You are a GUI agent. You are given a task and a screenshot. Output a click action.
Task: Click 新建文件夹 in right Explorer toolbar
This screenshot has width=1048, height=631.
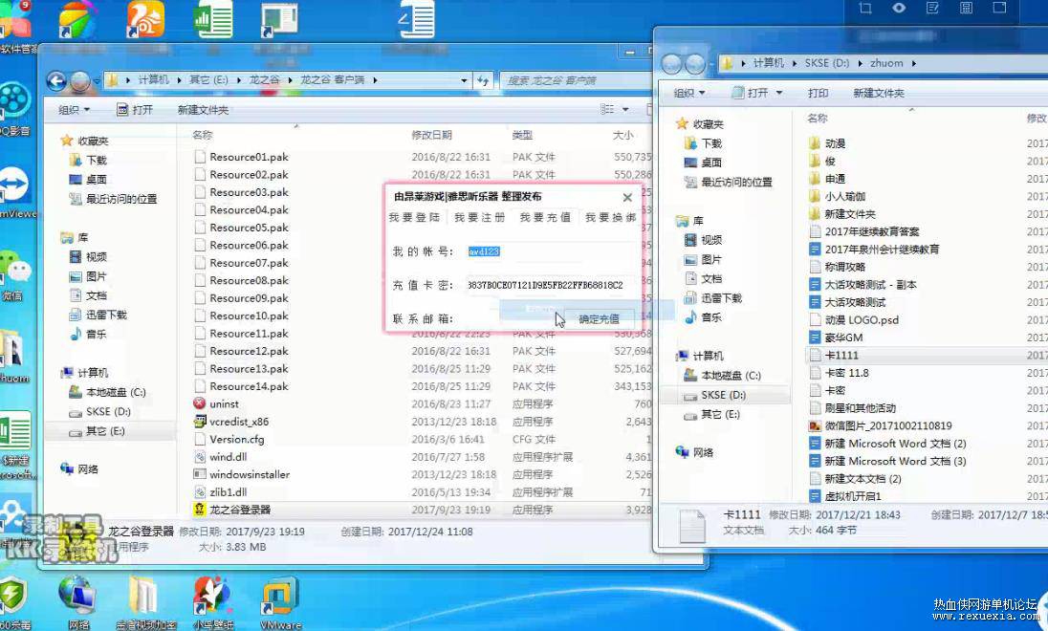pyautogui.click(x=879, y=93)
